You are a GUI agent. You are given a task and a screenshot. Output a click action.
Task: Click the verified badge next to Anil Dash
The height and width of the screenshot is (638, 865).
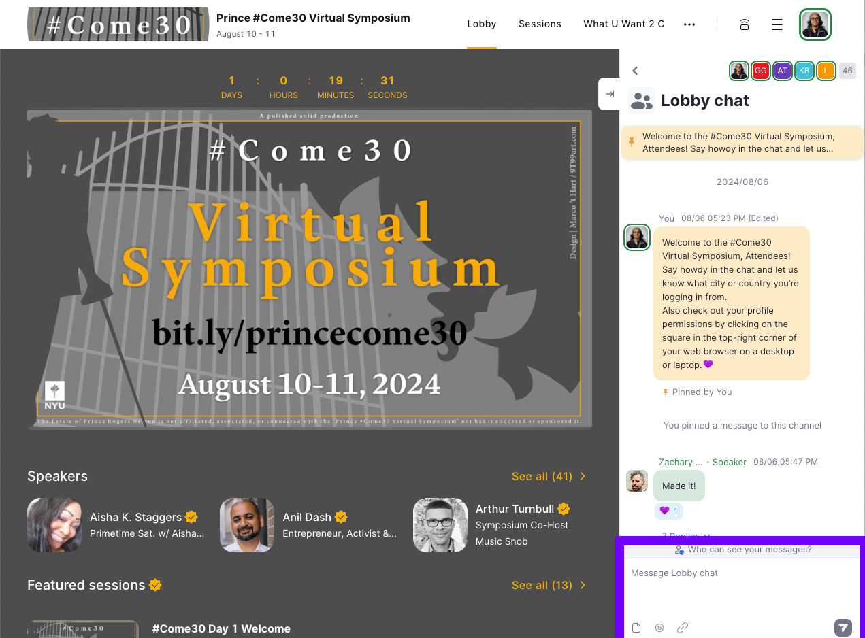(341, 517)
